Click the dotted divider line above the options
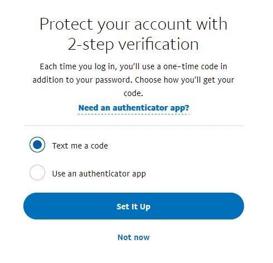Screen dimensions: 273x263 (x=134, y=126)
